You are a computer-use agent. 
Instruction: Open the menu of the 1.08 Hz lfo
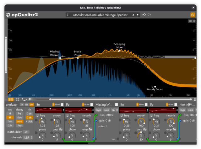[x=92, y=104]
